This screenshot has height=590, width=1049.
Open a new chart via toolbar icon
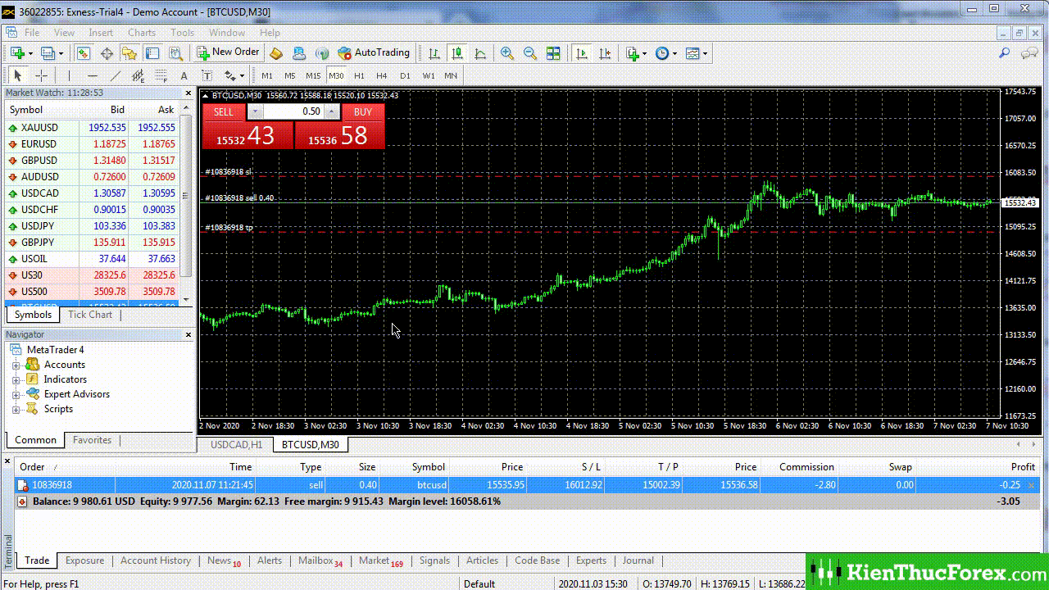coord(16,53)
